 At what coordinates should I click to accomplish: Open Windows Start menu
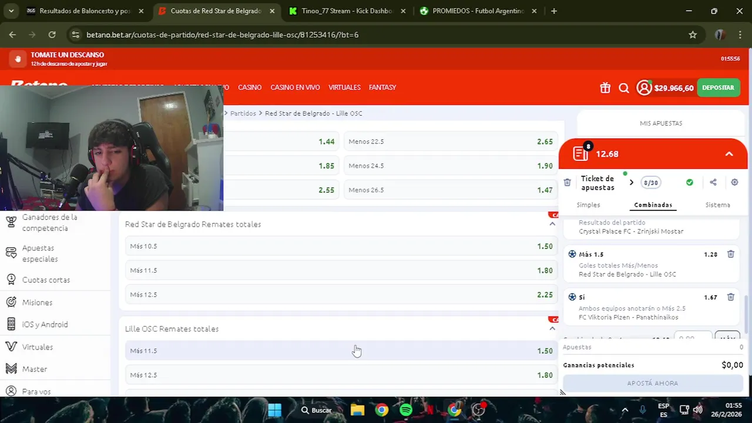274,410
